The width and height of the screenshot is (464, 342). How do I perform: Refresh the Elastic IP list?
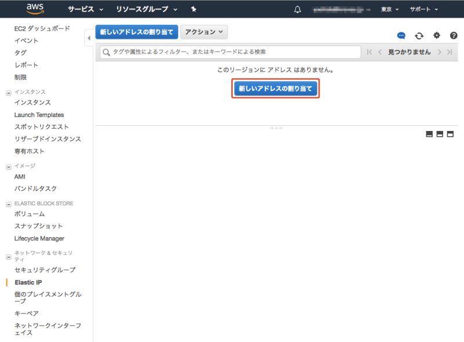tap(419, 36)
